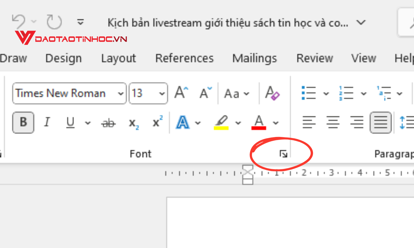This screenshot has width=414, height=248.
Task: Toggle Strikethrough formatting
Action: tap(108, 122)
